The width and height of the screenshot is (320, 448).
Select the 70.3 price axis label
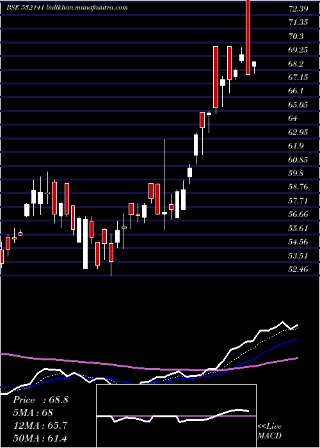tap(296, 36)
